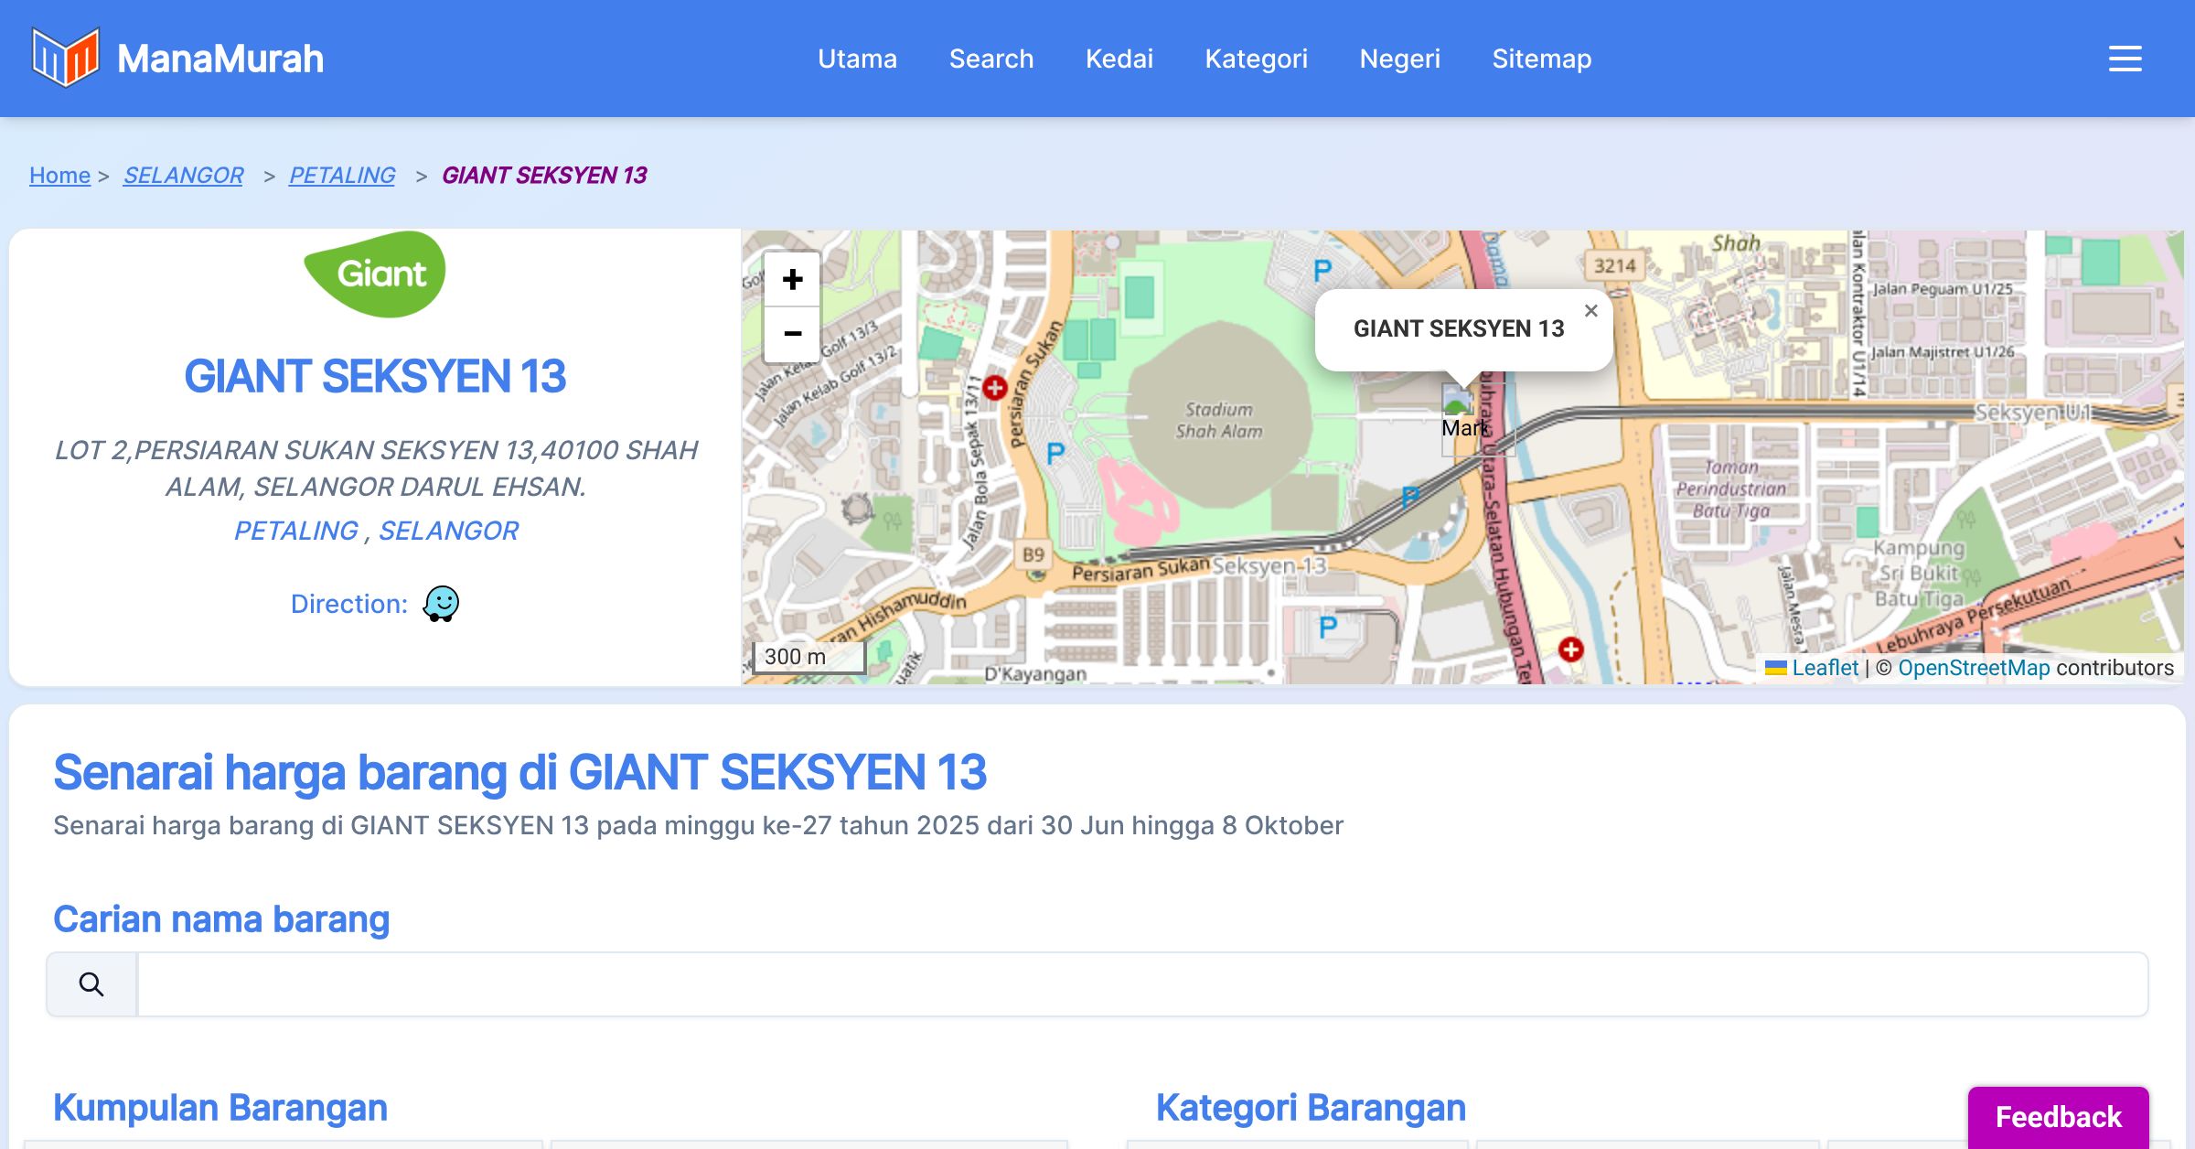Click the Home breadcrumb link
Image resolution: width=2195 pixels, height=1149 pixels.
[59, 175]
